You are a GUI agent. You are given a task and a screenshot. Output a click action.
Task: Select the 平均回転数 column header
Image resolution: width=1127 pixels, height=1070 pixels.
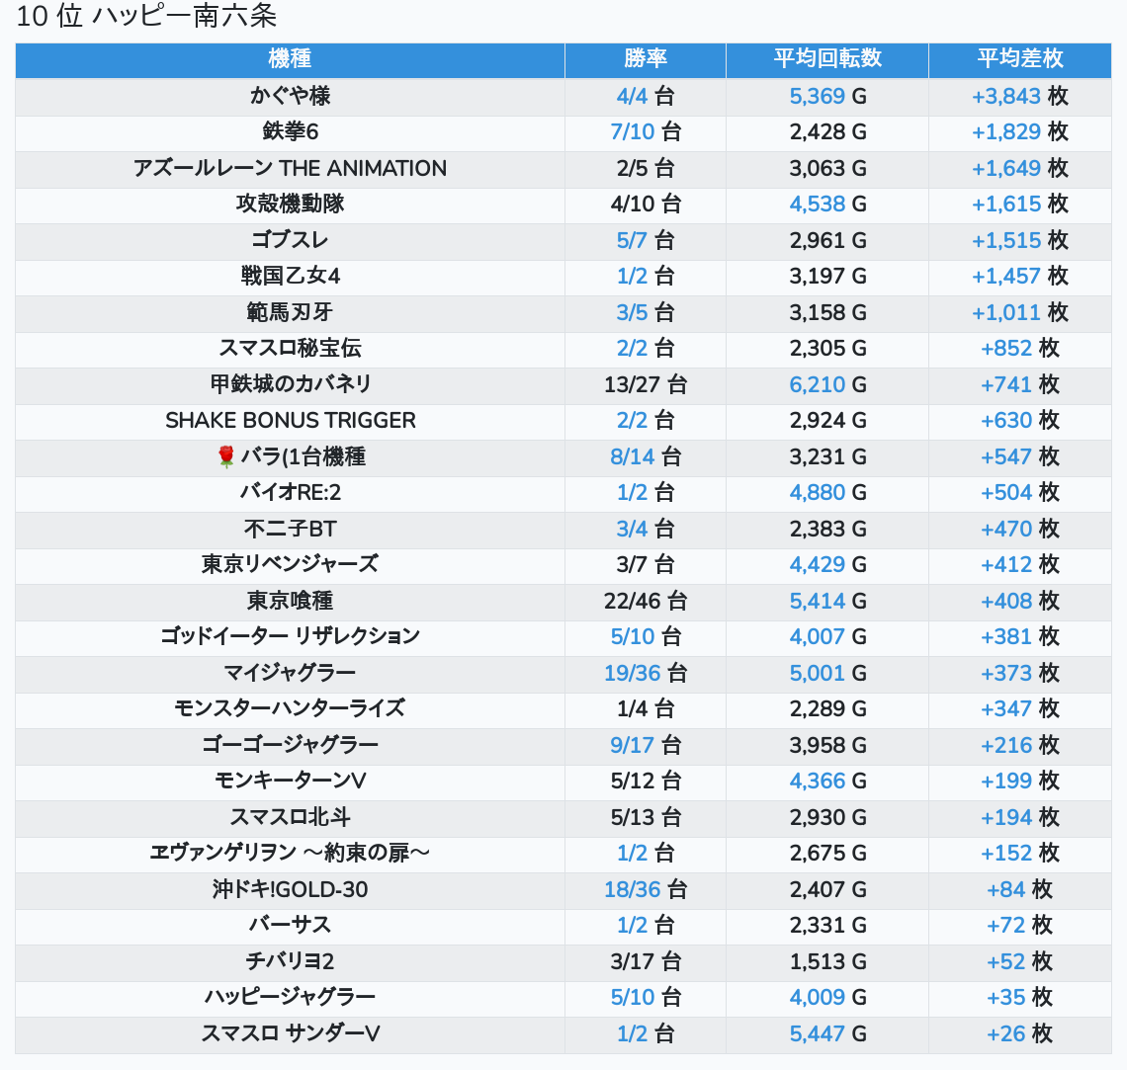tap(826, 59)
